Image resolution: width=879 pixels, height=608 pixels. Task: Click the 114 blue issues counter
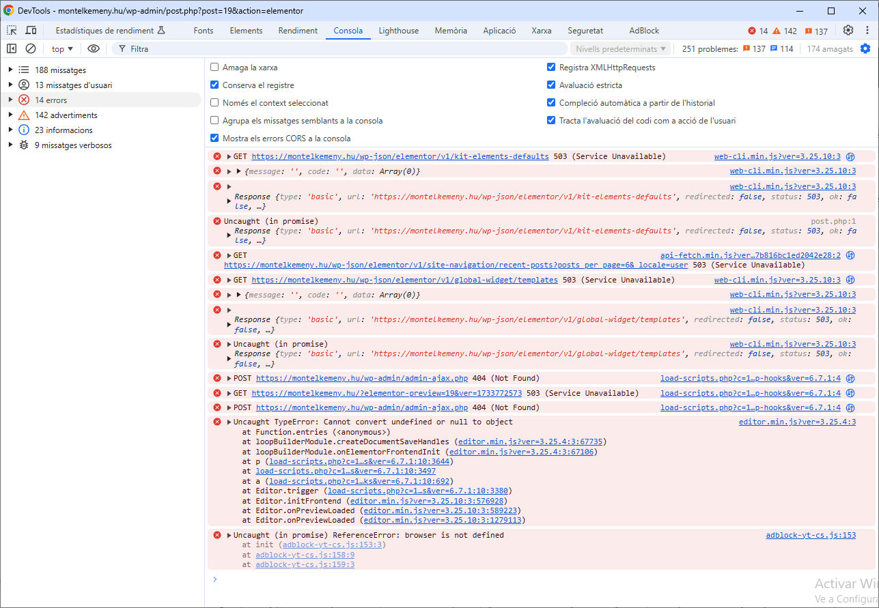[x=782, y=48]
